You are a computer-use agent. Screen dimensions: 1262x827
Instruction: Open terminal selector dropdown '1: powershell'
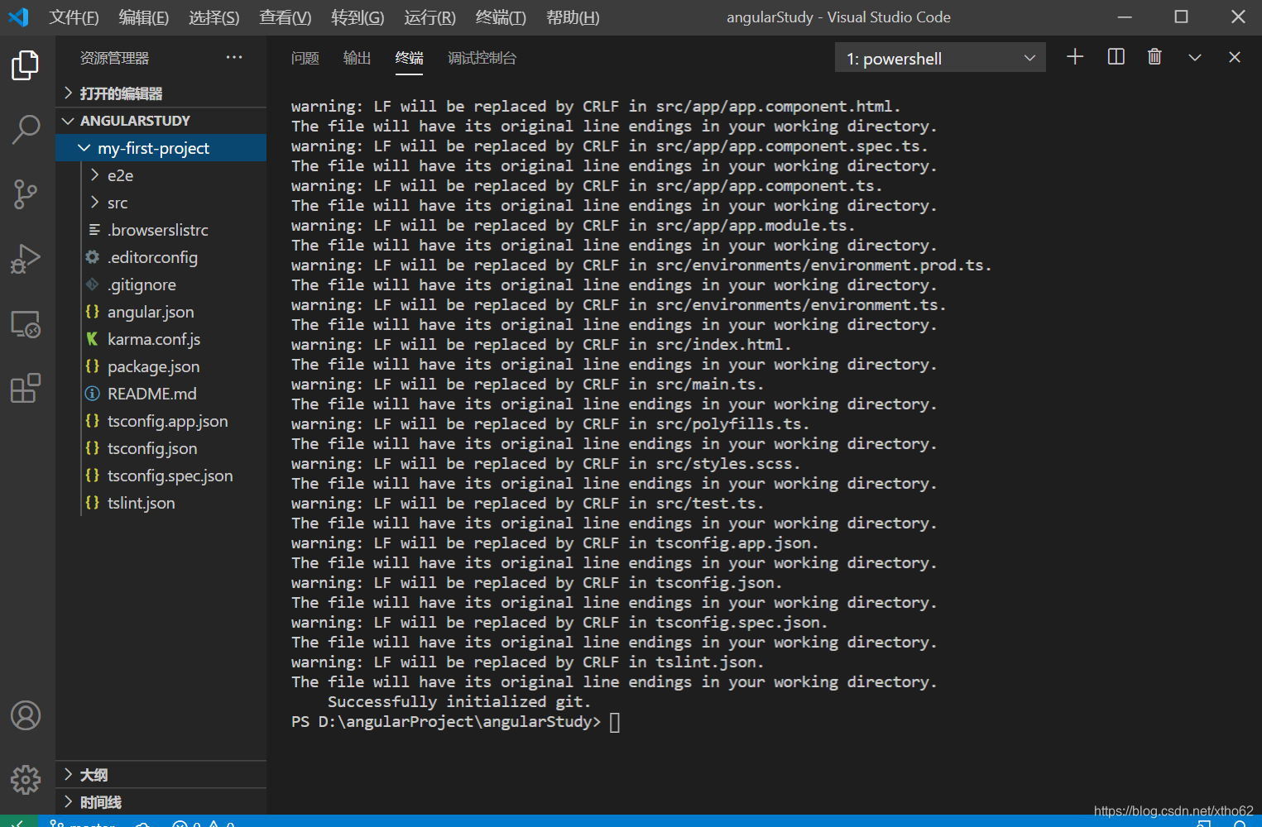940,58
